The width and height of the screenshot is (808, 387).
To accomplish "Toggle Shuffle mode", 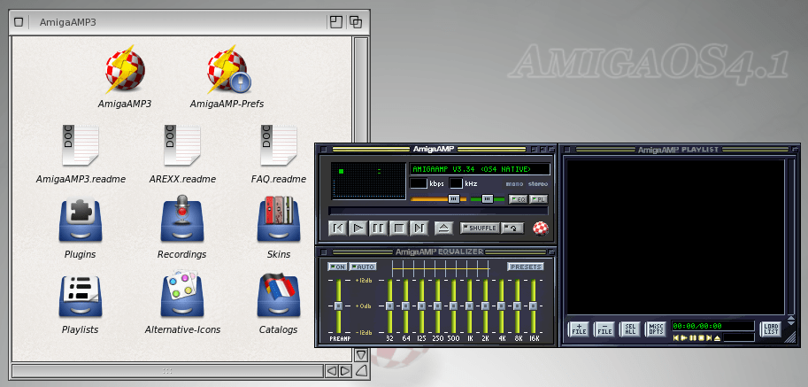I will [479, 228].
